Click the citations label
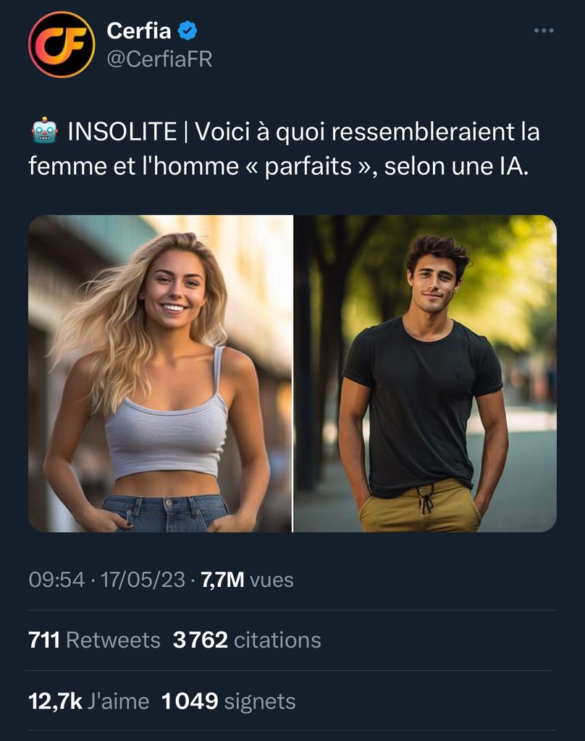 tap(277, 640)
